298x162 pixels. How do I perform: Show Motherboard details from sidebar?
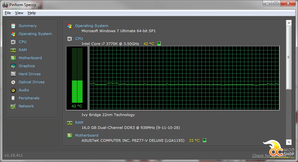pyautogui.click(x=30, y=58)
